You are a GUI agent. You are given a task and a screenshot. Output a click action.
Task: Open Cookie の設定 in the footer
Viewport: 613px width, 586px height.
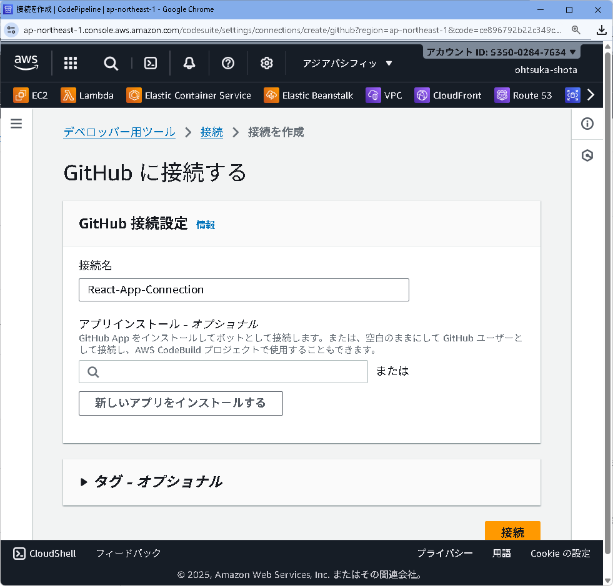pyautogui.click(x=560, y=554)
